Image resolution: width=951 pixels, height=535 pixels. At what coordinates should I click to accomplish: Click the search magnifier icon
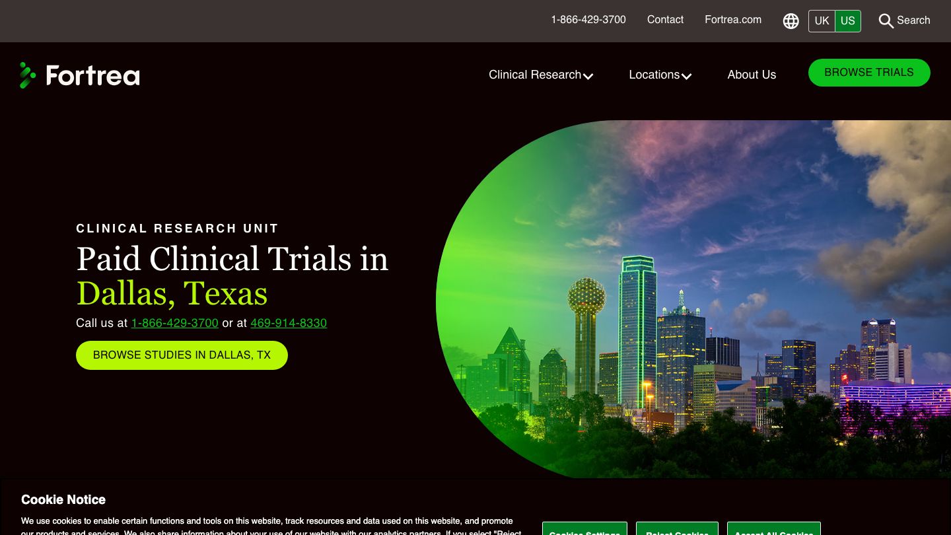click(x=886, y=21)
